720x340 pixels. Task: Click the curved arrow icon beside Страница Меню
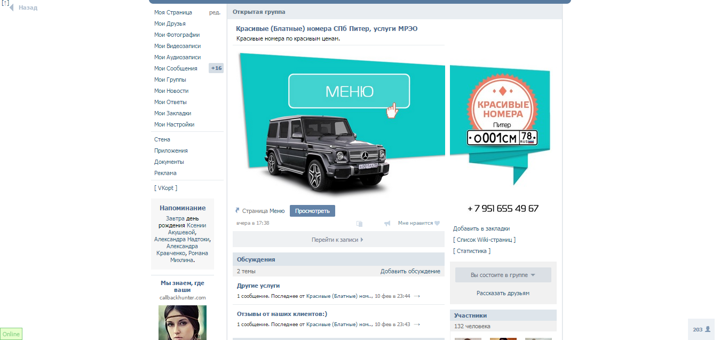pos(238,211)
